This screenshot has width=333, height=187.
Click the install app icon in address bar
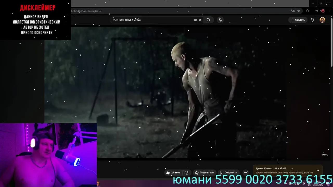click(x=293, y=11)
